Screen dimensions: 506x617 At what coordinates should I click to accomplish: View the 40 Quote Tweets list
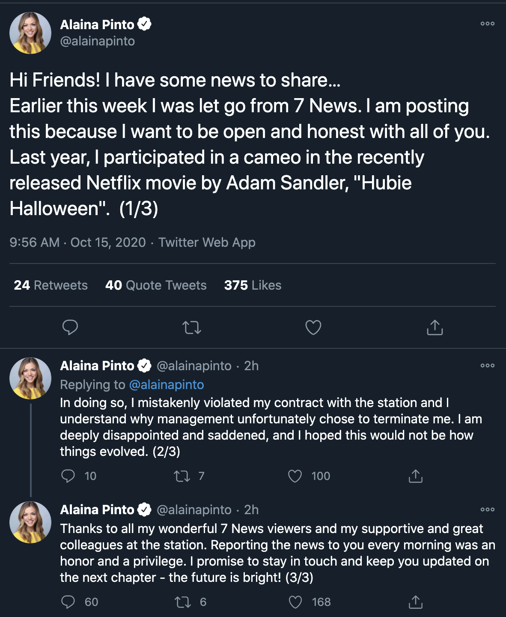(x=156, y=285)
